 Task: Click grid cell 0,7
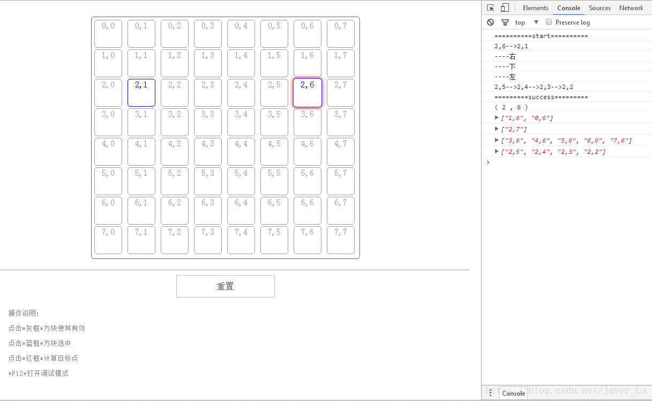[341, 34]
